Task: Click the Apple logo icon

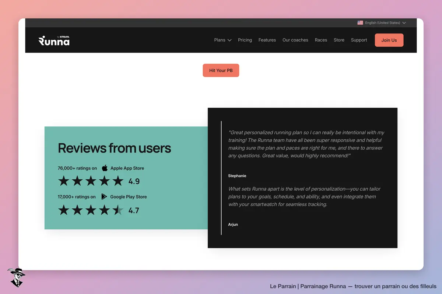Action: click(x=105, y=168)
